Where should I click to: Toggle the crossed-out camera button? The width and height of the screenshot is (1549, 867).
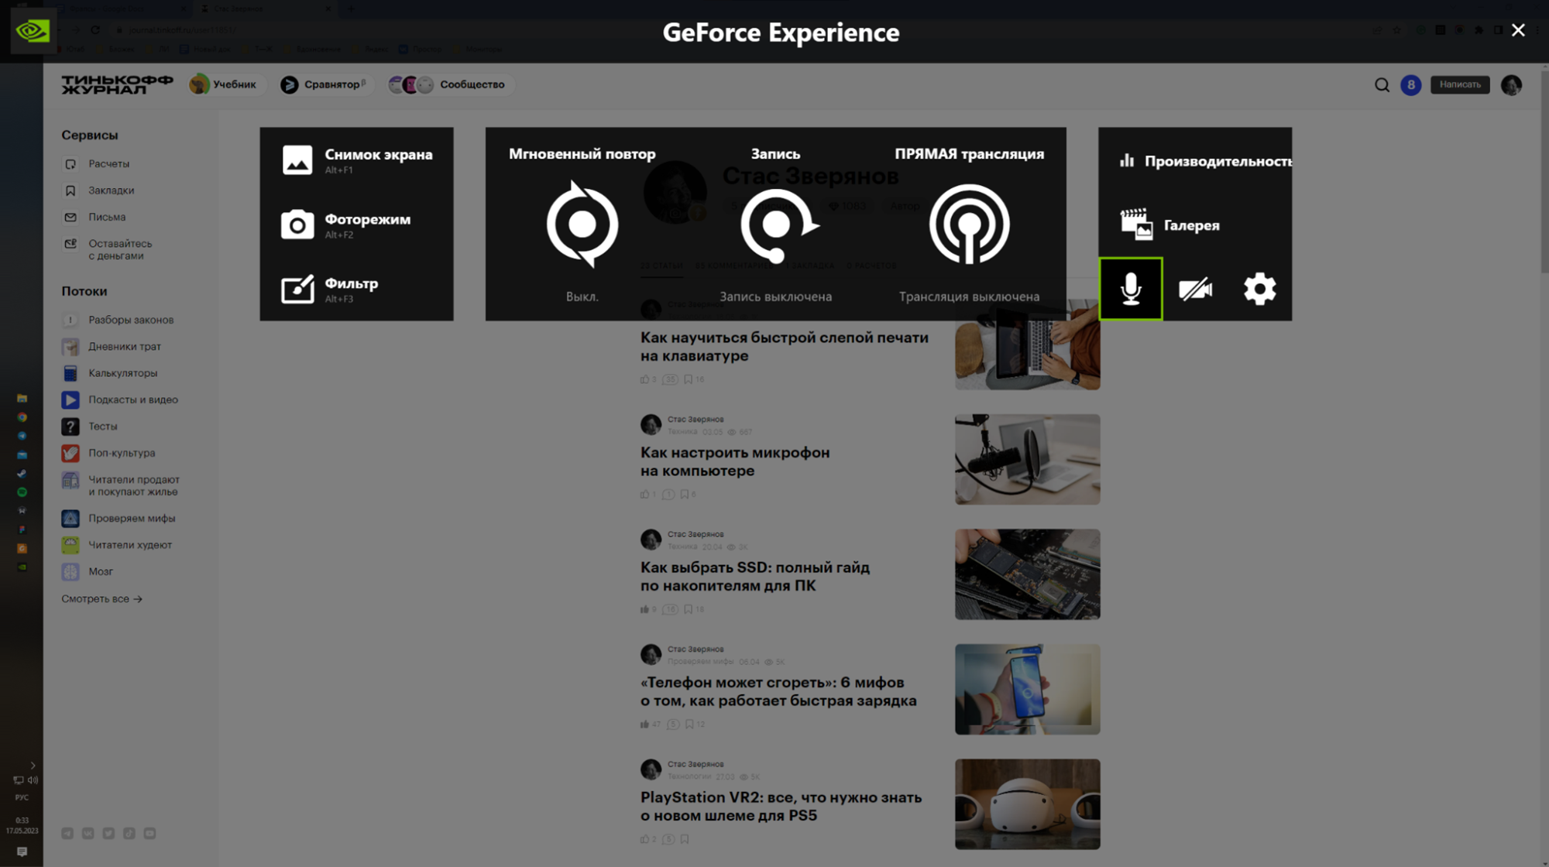tap(1195, 289)
